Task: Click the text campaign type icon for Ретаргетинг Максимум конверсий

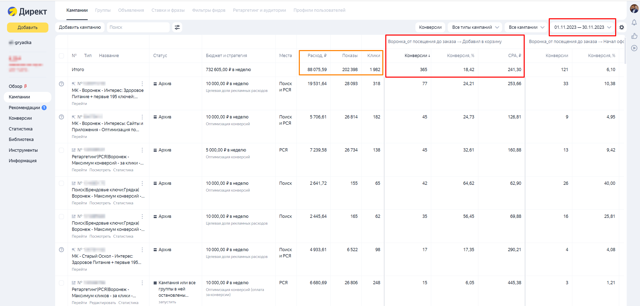Action: click(x=73, y=150)
